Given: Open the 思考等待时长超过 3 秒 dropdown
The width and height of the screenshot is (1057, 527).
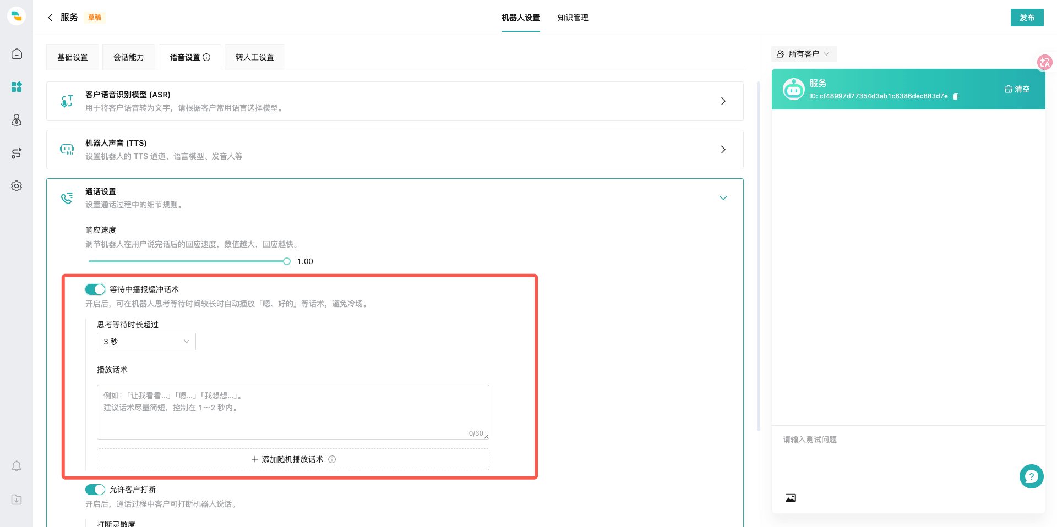Looking at the screenshot, I should 146,342.
